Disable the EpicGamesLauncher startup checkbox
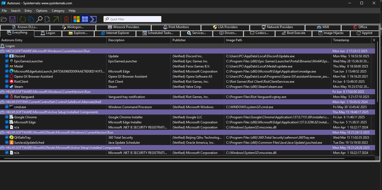Screen dimensions: 382x190 [x=7, y=61]
